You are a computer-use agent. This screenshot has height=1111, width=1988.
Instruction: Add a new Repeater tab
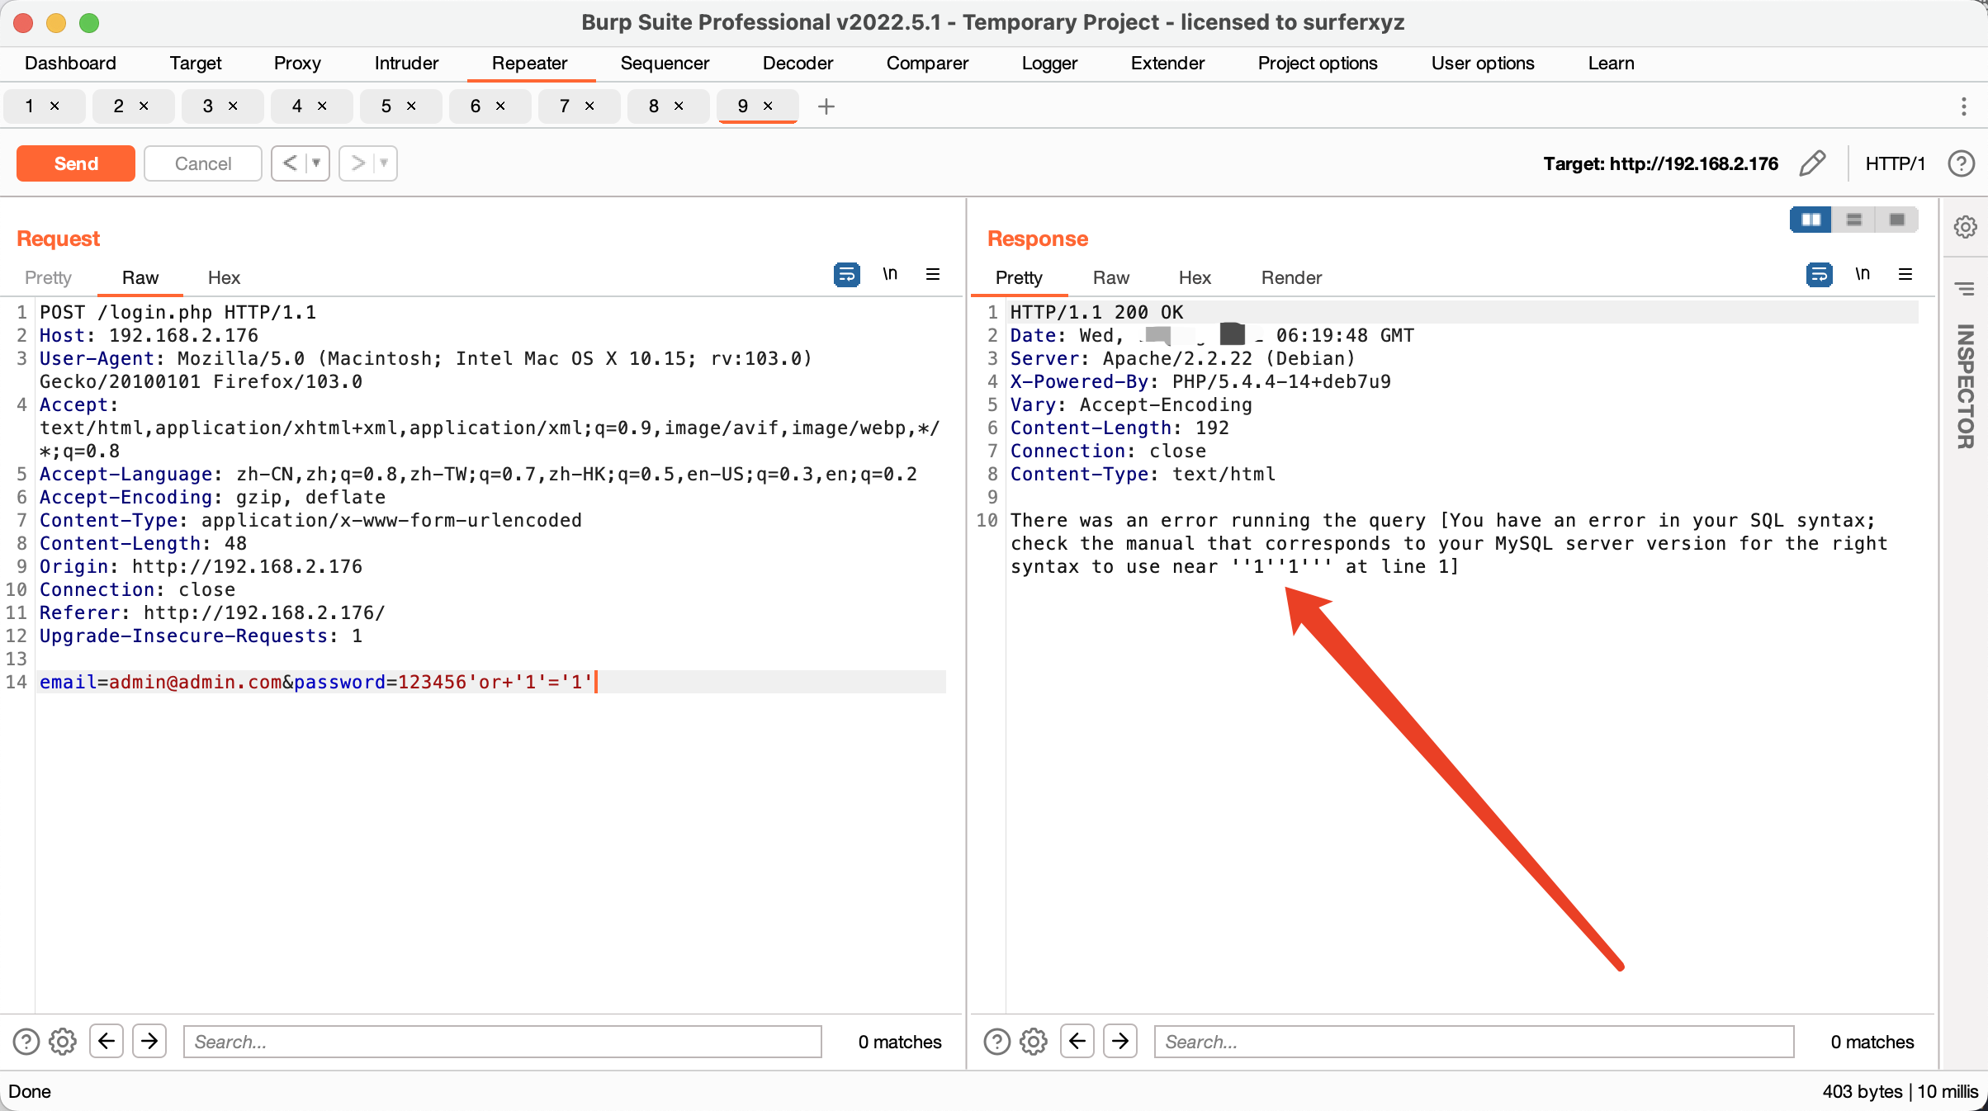[x=826, y=106]
